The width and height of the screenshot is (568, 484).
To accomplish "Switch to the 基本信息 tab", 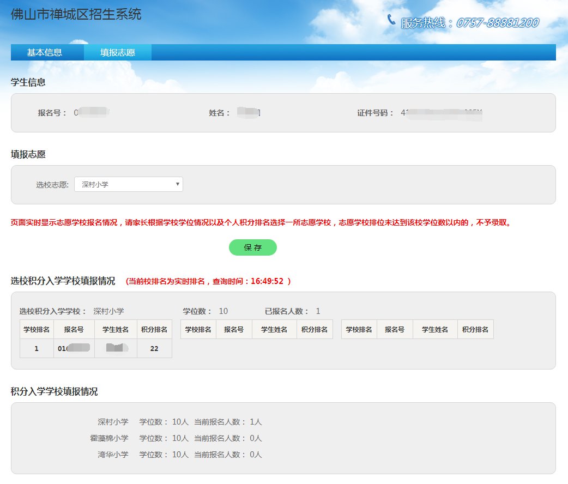I will click(45, 53).
